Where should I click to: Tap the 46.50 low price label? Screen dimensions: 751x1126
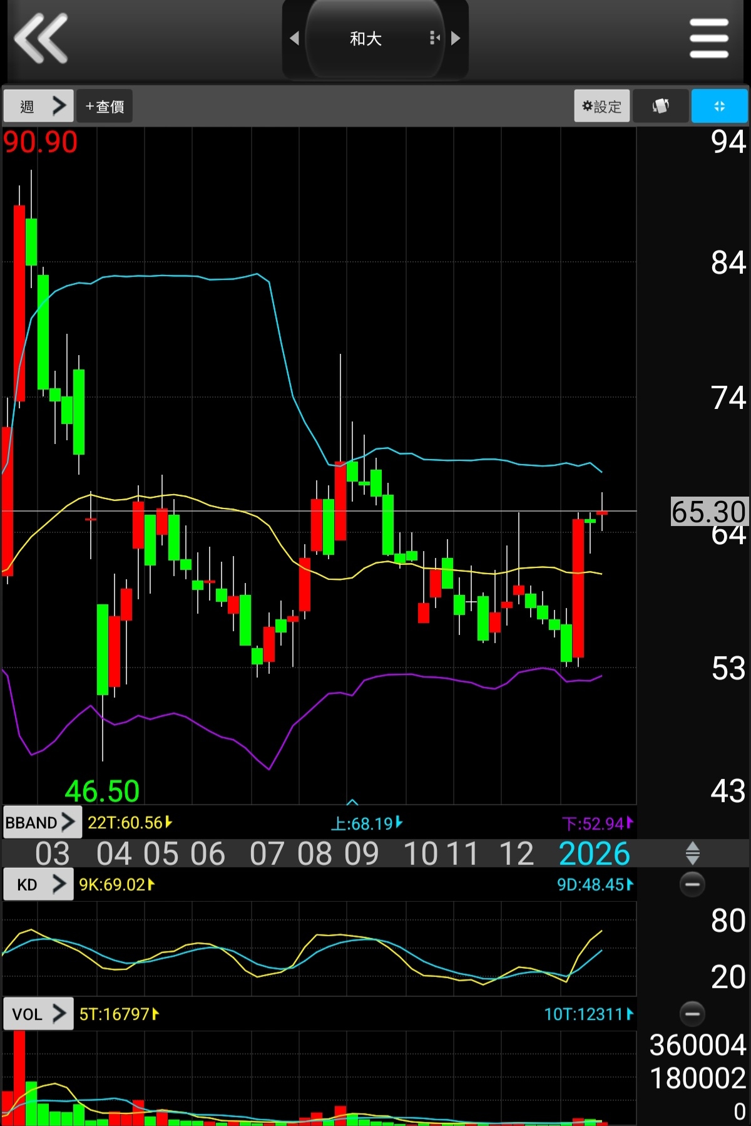point(102,791)
